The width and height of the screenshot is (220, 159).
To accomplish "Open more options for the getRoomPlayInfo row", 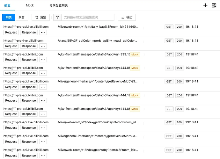I will click(x=43, y=128).
